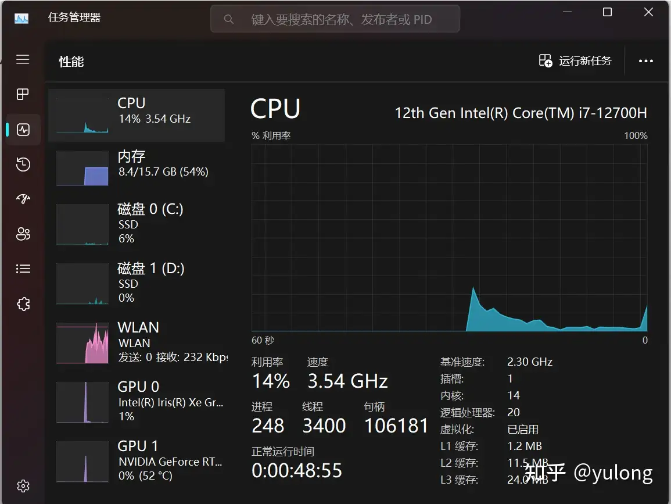Click the % 利用率 graph label
Image resolution: width=671 pixels, height=504 pixels.
click(x=271, y=136)
